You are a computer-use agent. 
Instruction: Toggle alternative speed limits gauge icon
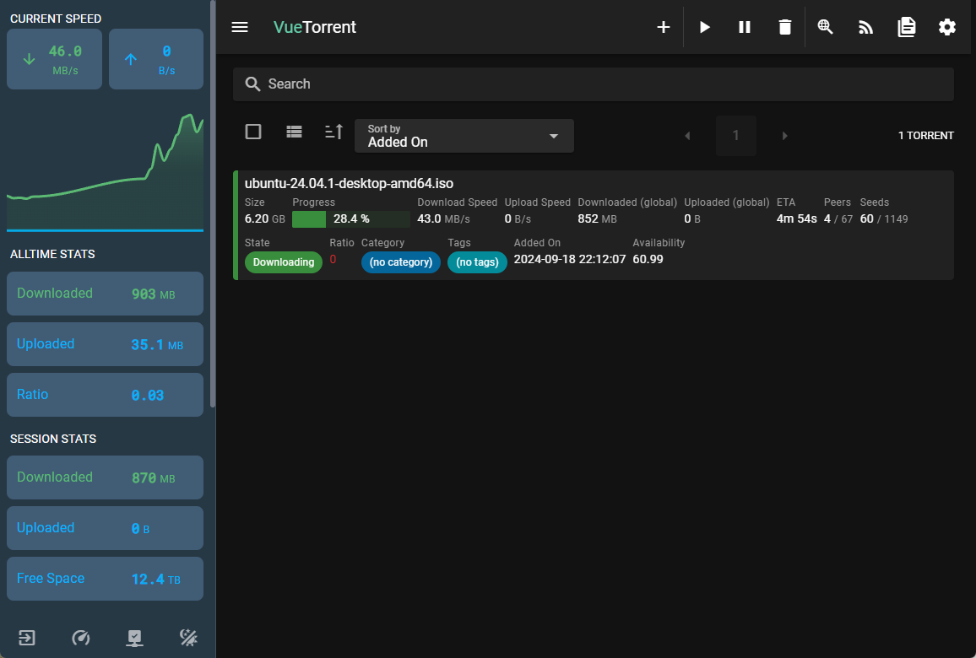(x=81, y=638)
